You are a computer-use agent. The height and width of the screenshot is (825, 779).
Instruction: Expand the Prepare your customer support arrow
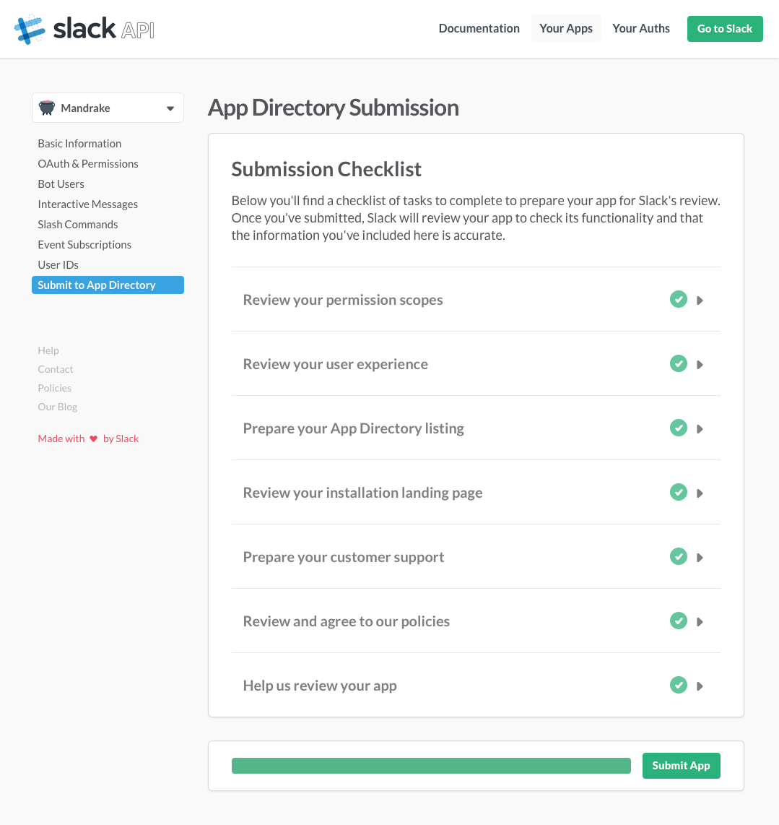click(x=700, y=558)
